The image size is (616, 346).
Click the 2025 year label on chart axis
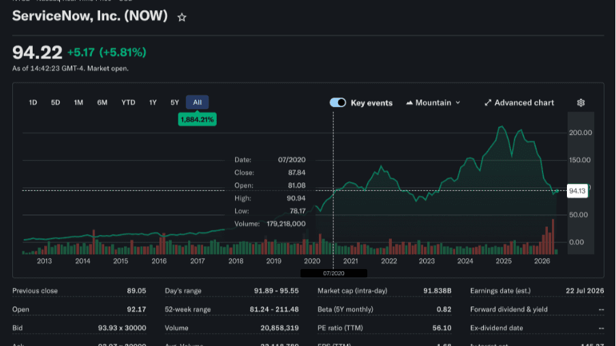(504, 261)
